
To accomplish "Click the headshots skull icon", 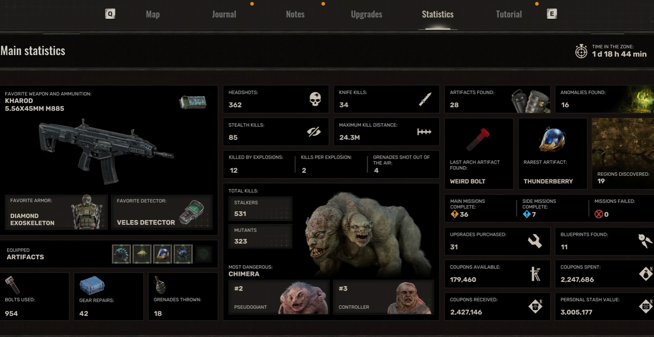I will tap(315, 99).
